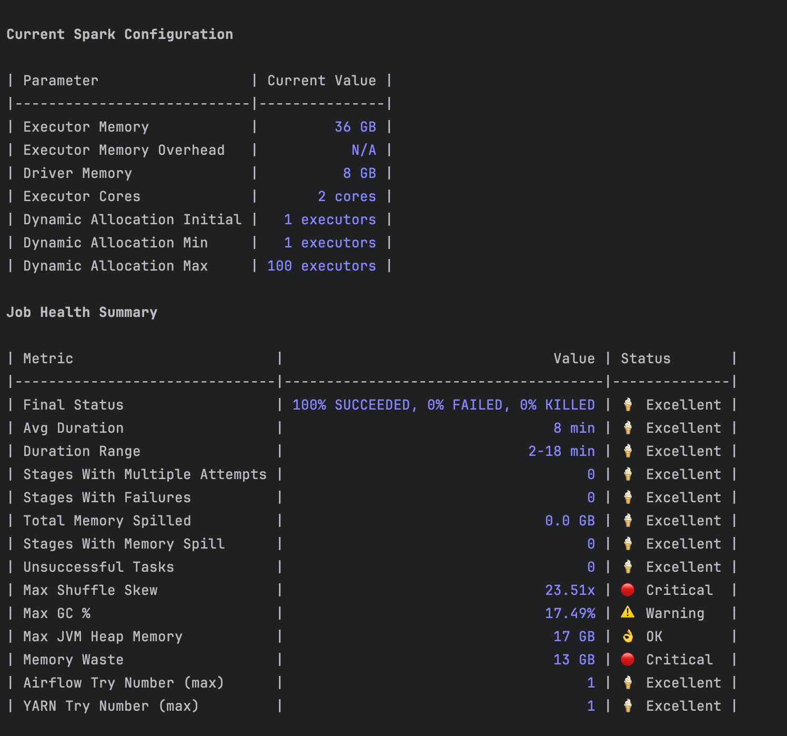
Task: Click the Excellent ice cream icon for Final Status
Action: 627,404
